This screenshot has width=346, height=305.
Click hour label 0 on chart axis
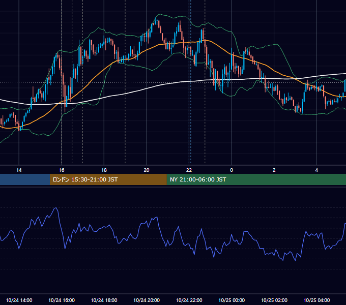232,170
